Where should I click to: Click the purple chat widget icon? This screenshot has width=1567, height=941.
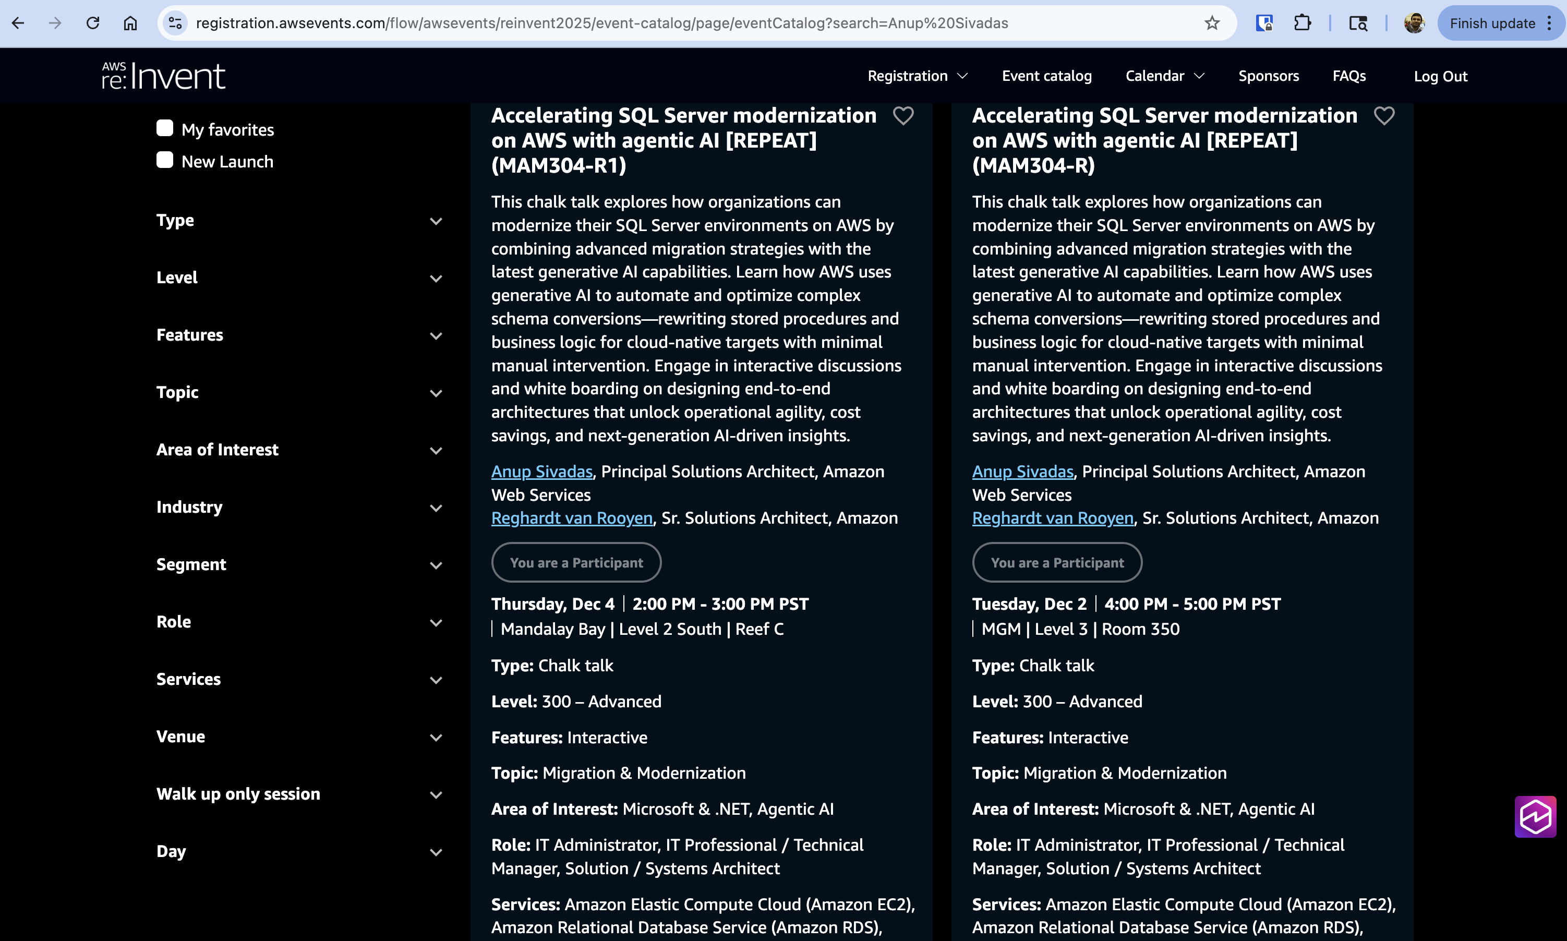click(1535, 817)
